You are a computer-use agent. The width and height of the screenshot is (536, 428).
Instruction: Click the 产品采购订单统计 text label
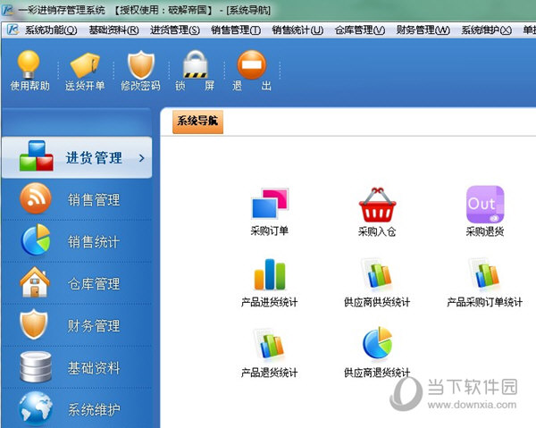(485, 302)
